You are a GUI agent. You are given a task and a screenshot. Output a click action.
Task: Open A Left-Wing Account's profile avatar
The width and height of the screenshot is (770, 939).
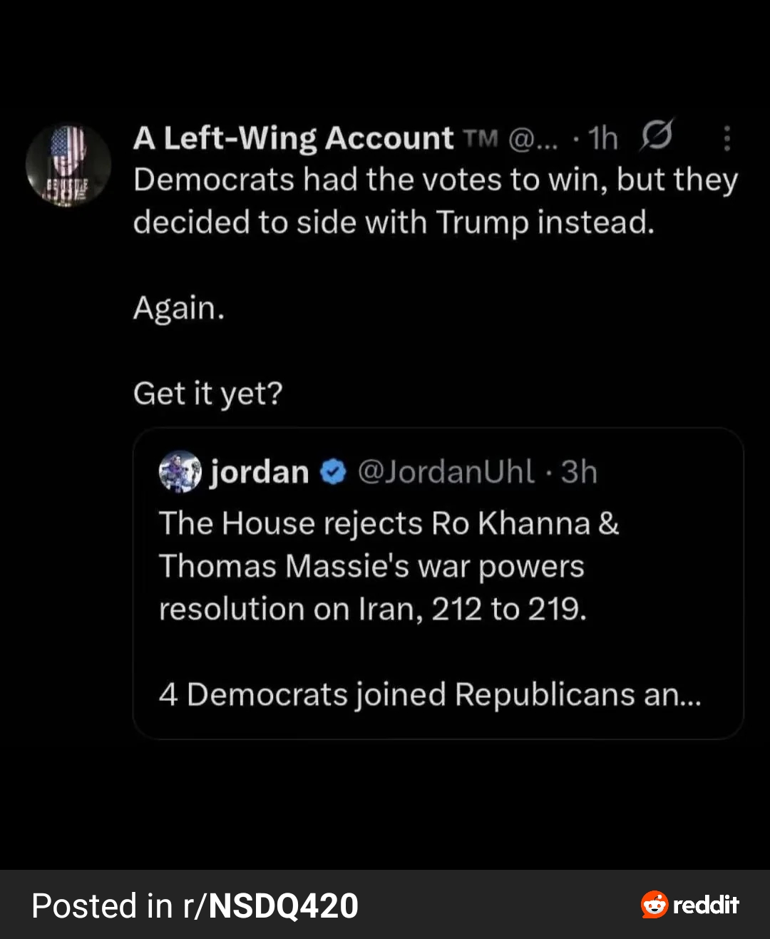pos(68,165)
